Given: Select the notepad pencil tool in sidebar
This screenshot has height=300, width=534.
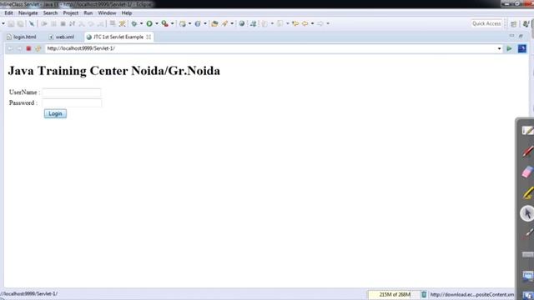Looking at the screenshot, I should point(527,131).
